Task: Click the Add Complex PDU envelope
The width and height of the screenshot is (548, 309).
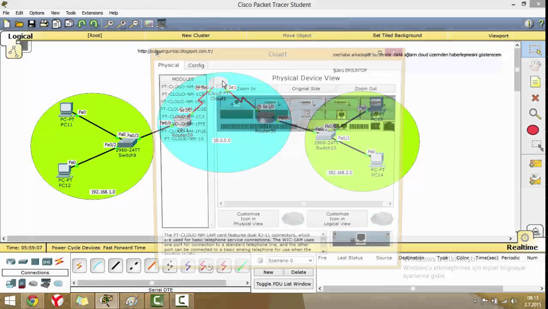Action: click(535, 180)
